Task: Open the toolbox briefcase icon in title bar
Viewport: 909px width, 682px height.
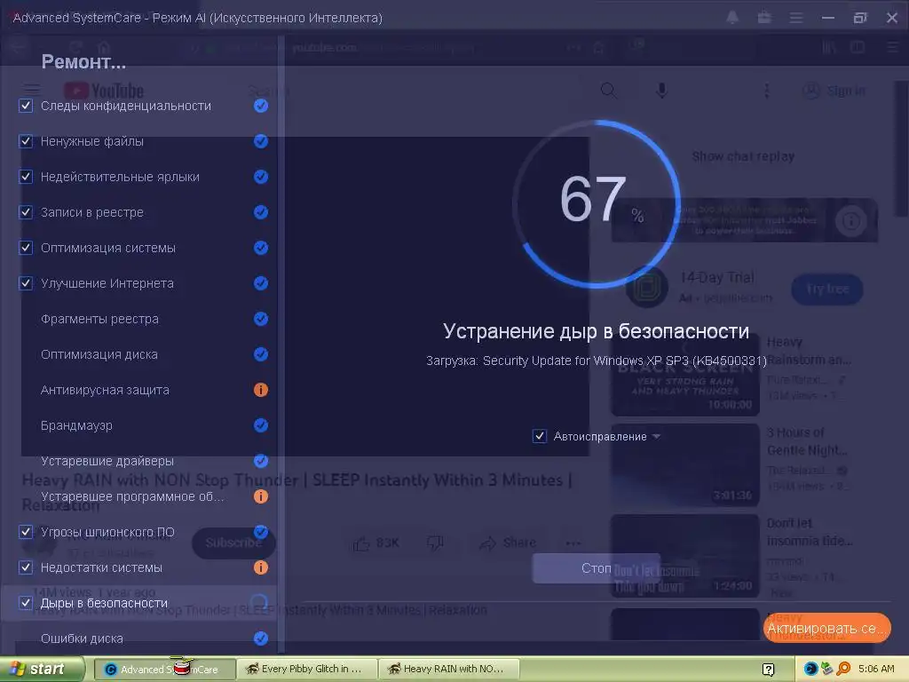Action: pyautogui.click(x=764, y=18)
